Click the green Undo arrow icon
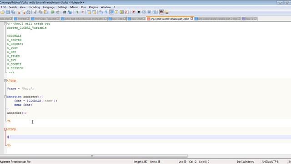The height and width of the screenshot is (164, 291). (53, 12)
